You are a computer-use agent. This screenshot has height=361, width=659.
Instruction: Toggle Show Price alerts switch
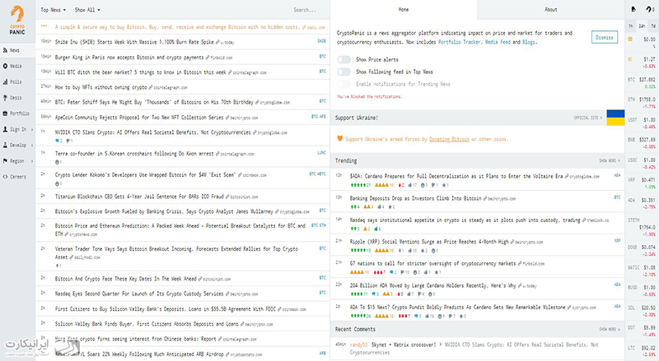tap(344, 59)
